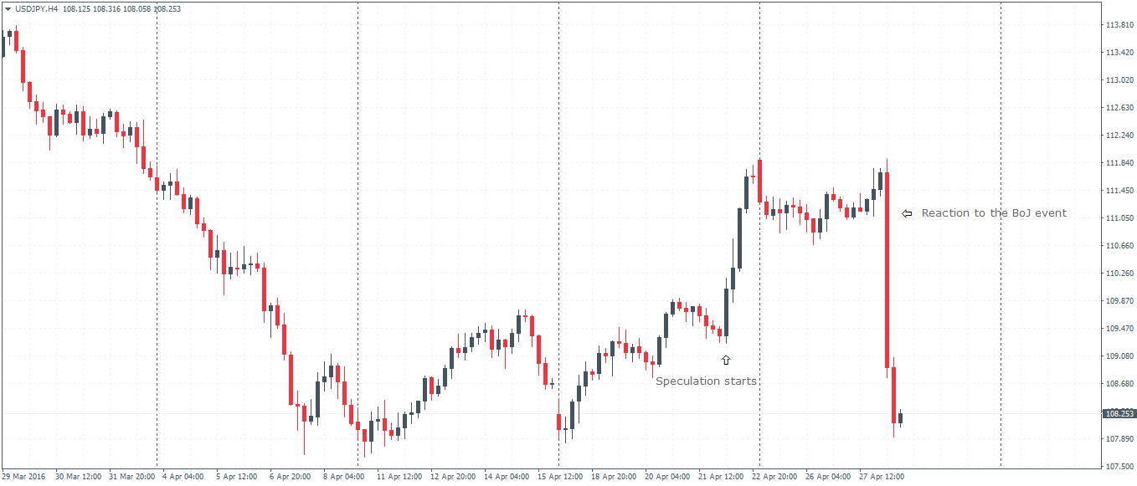1137x486 pixels.
Task: Click the '8 Apr 04:00' time axis label
Action: click(x=344, y=477)
